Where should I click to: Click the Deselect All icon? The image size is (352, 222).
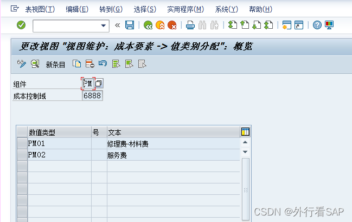(142, 64)
